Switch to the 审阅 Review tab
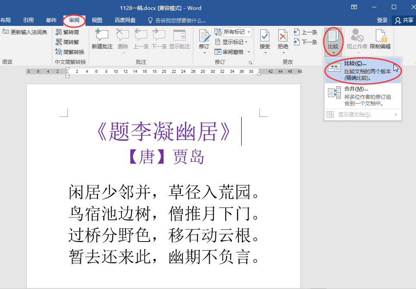The image size is (416, 289). (x=74, y=20)
